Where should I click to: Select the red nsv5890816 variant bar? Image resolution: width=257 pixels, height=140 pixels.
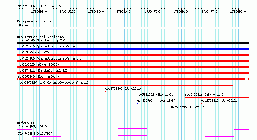217,97
